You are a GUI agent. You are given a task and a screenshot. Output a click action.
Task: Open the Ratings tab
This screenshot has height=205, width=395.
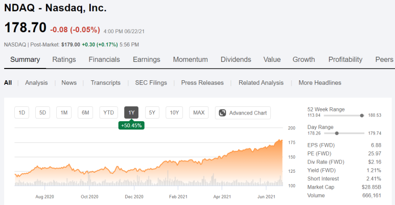(64, 59)
